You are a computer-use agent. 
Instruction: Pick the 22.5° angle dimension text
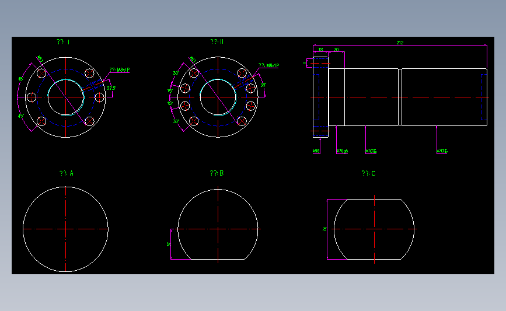pyautogui.click(x=111, y=88)
